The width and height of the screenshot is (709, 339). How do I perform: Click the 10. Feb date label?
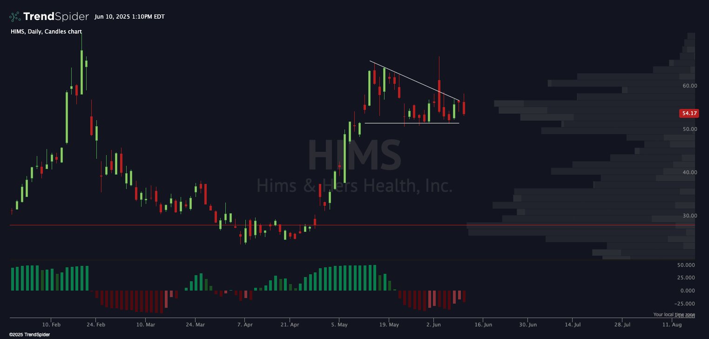[52, 324]
